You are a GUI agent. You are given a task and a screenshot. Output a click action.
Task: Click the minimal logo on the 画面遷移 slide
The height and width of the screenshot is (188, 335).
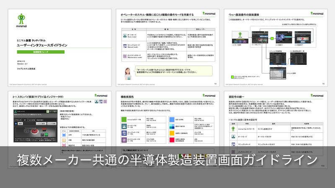click(x=317, y=13)
